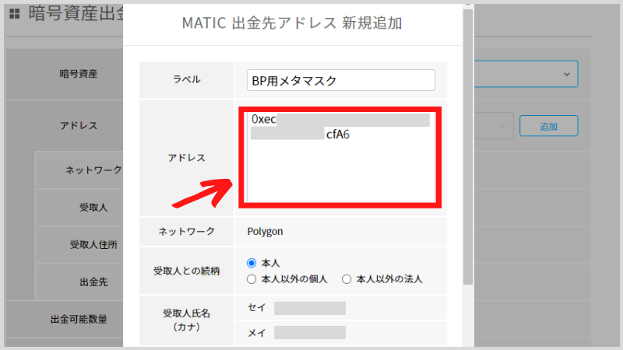Select the 本人以外の法人 radio option
This screenshot has width=623, height=350.
(347, 279)
